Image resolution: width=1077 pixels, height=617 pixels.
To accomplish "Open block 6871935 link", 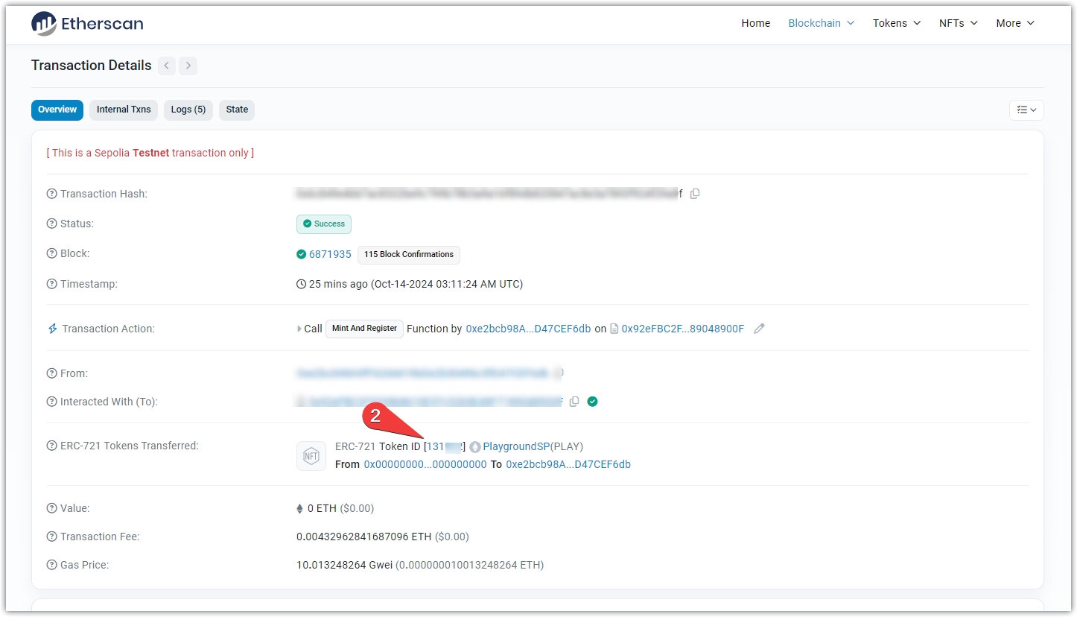I will pos(330,254).
